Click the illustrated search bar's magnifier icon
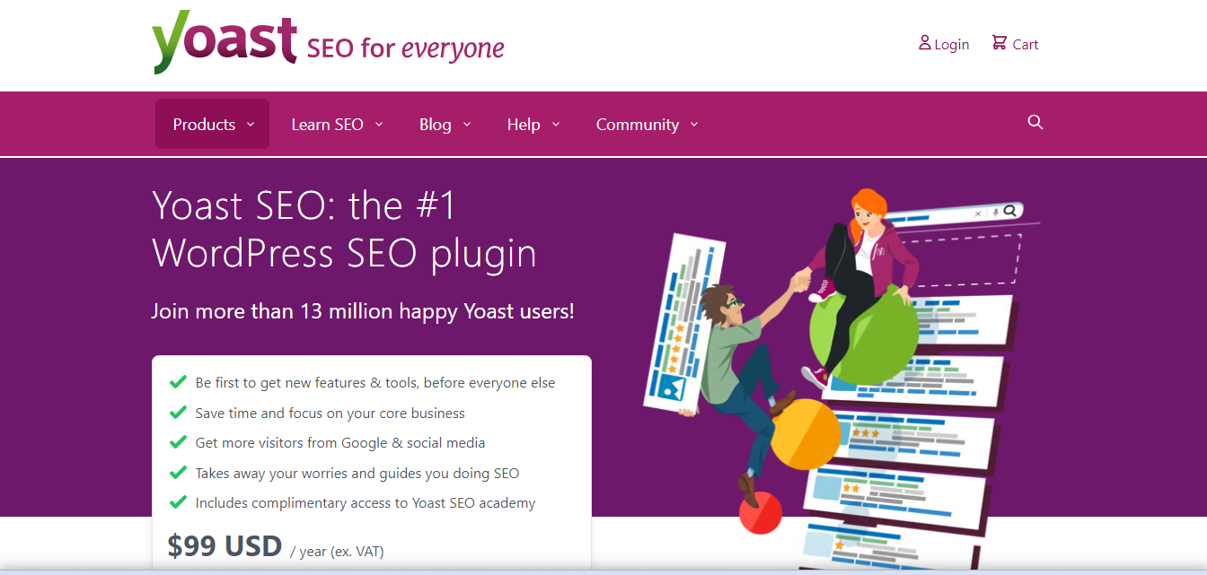 click(1010, 211)
